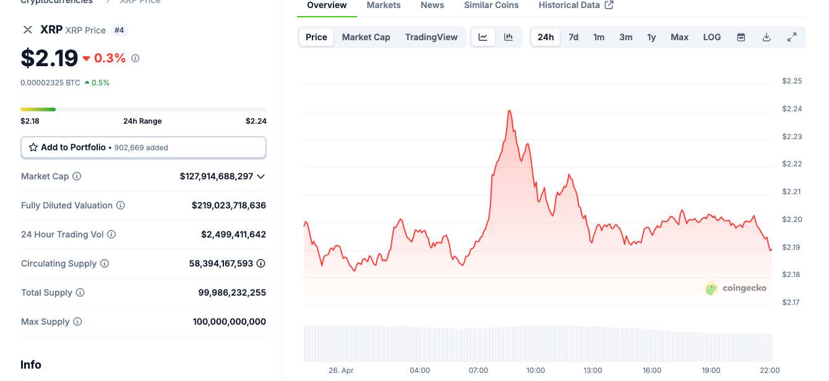829x381 pixels.
Task: Open the calendar date range picker
Action: point(741,37)
